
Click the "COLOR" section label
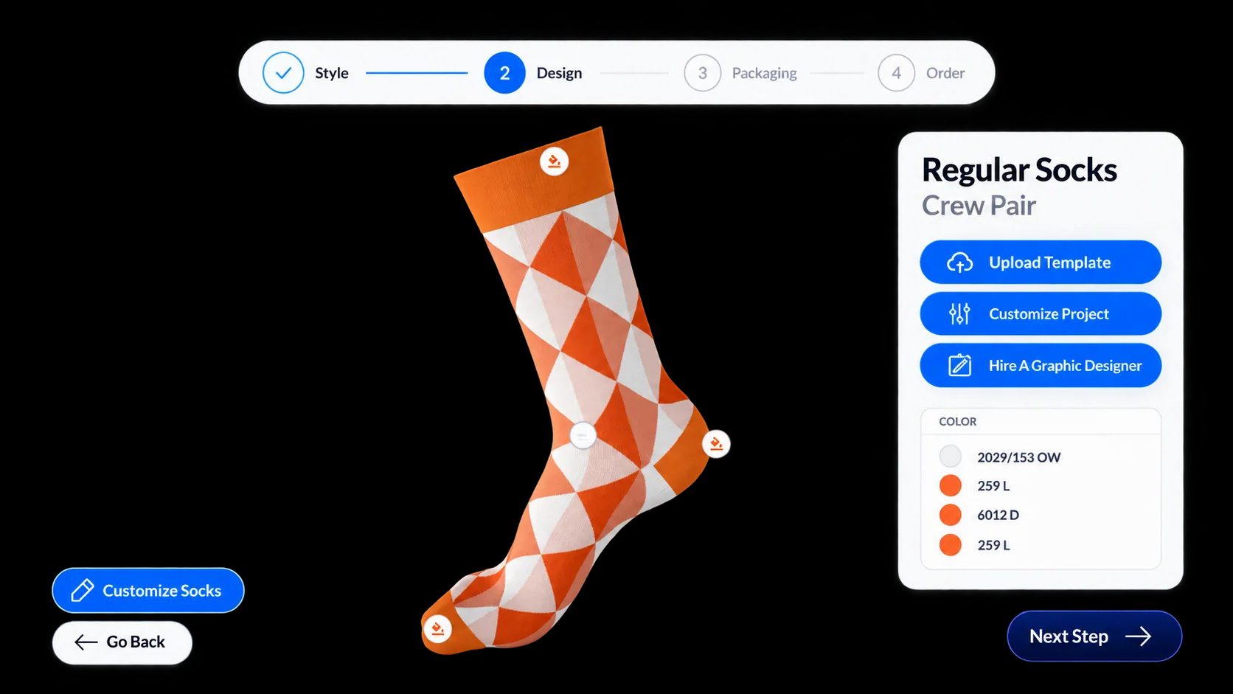(x=957, y=422)
